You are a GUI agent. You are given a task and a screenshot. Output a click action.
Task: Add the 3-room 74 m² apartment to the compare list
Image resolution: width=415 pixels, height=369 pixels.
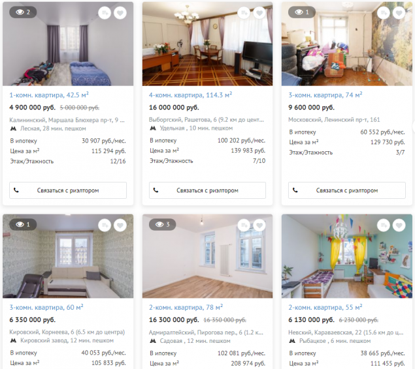point(384,13)
